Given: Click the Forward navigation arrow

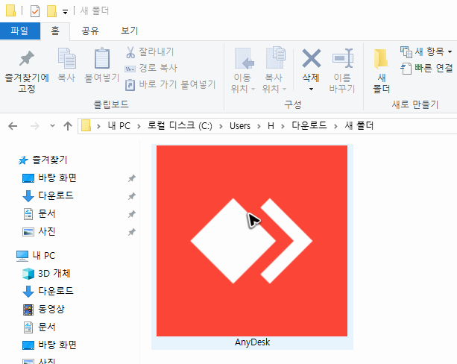Looking at the screenshot, I should click(35, 126).
